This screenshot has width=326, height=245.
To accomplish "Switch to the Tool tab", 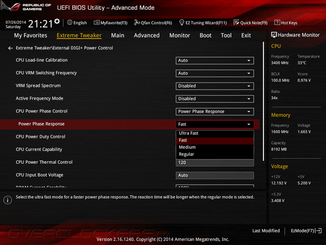I will [226, 35].
